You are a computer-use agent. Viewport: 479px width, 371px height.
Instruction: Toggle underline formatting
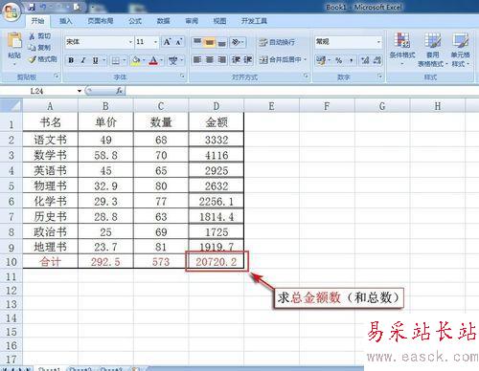95,60
